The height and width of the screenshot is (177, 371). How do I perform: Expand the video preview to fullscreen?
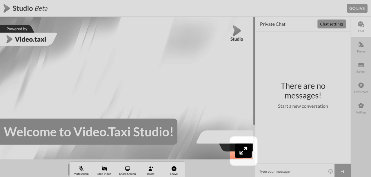click(243, 151)
